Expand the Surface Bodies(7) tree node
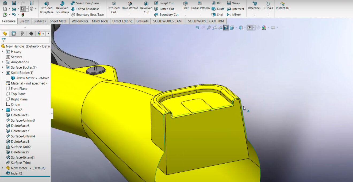Viewport: 353px width, 182px height. pos(3,67)
